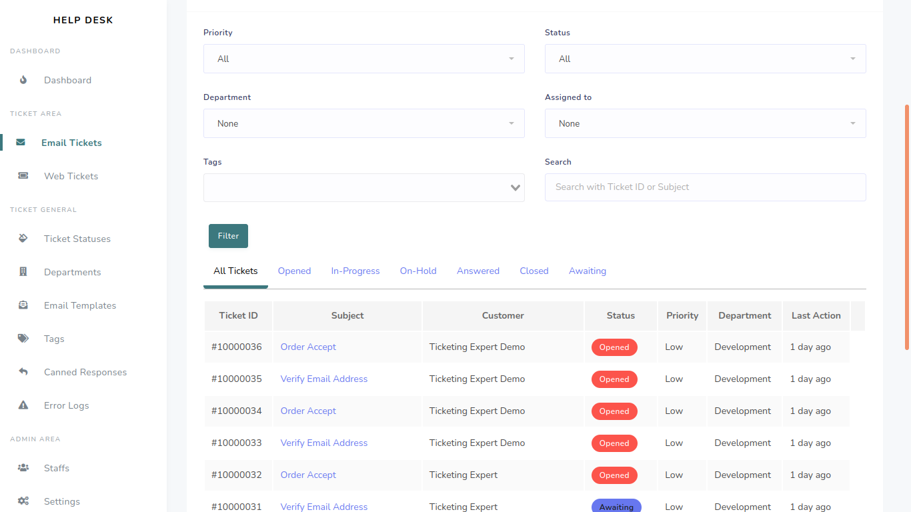Open Tags via the tag icon
Screen dimensions: 911x512
click(x=23, y=338)
